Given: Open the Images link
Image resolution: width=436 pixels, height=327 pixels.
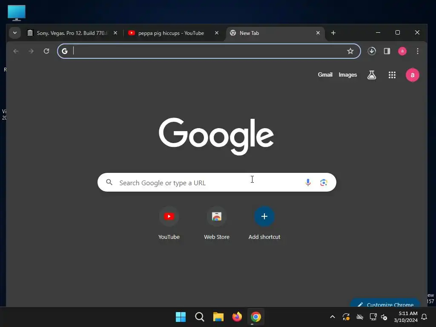Looking at the screenshot, I should coord(347,75).
